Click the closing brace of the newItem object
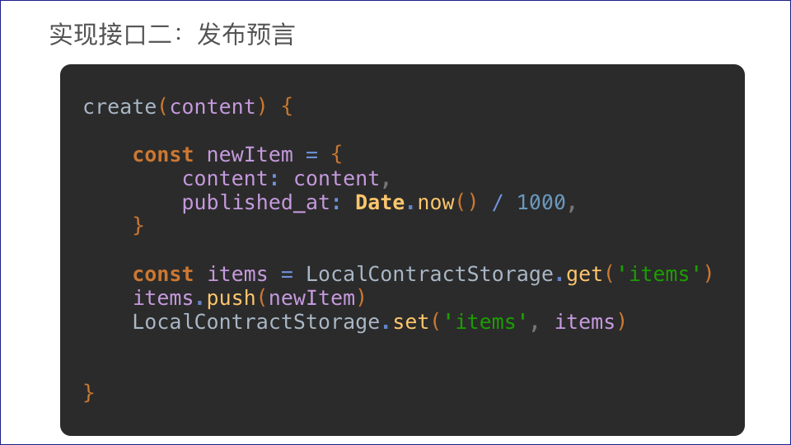The width and height of the screenshot is (791, 445). click(x=138, y=226)
